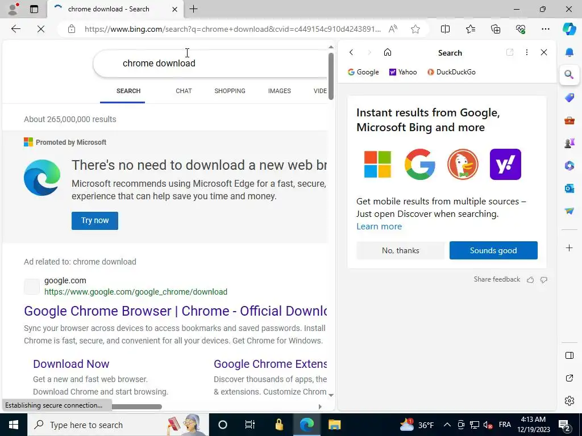This screenshot has height=436, width=582.
Task: Open the Download Now sublink
Action: tap(71, 364)
